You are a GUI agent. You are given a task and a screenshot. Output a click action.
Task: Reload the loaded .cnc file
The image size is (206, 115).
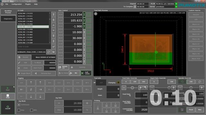click(x=49, y=52)
